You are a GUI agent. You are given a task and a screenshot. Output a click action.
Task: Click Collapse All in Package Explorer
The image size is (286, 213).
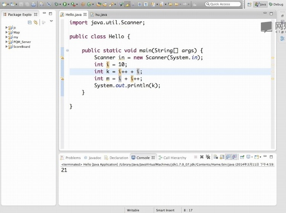point(29,22)
